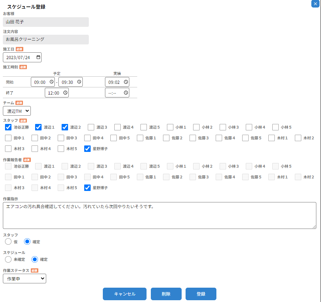
Task: Uncheck 池谷正勝 in the スタッフ list
Action: pyautogui.click(x=8, y=127)
